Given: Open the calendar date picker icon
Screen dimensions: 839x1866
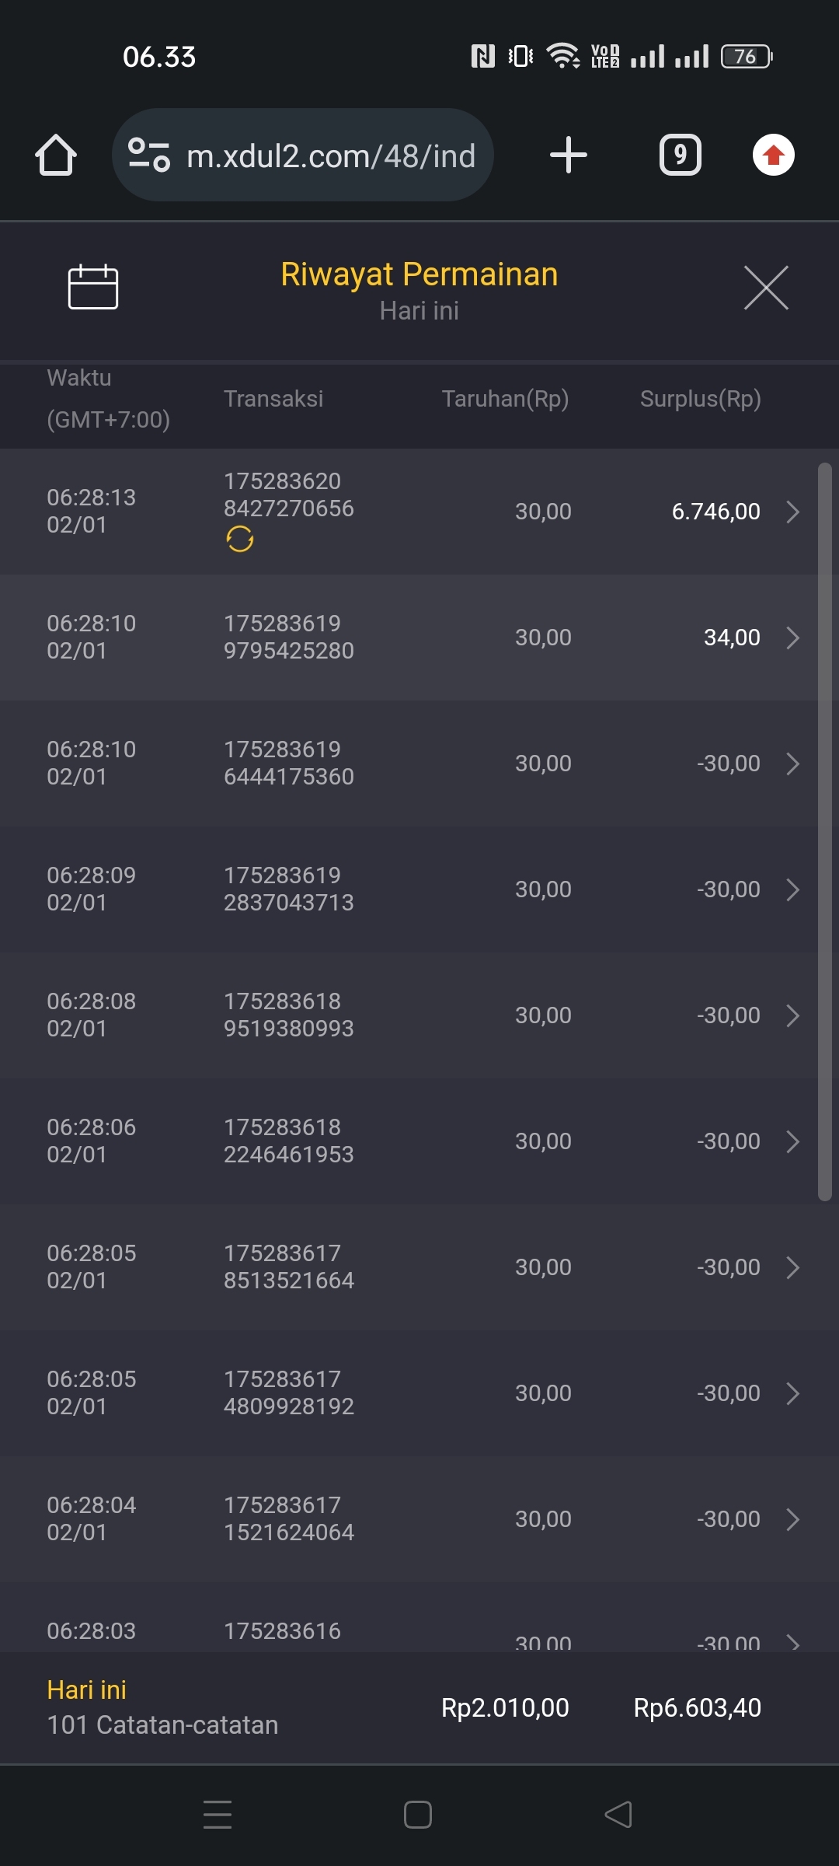Looking at the screenshot, I should [x=93, y=287].
